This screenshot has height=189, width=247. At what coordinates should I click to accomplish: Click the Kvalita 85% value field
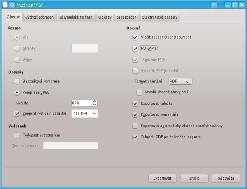[82, 103]
